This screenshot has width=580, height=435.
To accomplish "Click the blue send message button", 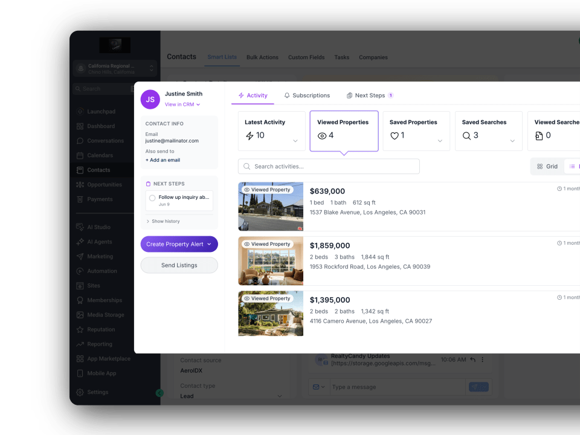I will click(478, 387).
